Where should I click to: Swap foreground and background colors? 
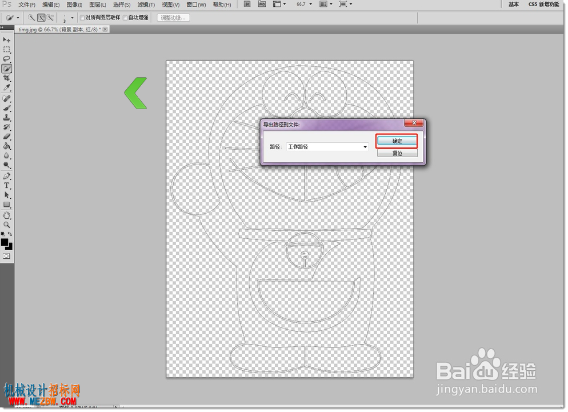tap(10, 234)
